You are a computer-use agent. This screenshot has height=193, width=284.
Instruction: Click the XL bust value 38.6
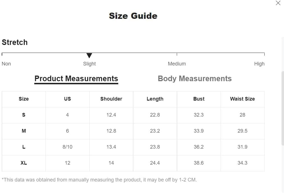click(199, 163)
